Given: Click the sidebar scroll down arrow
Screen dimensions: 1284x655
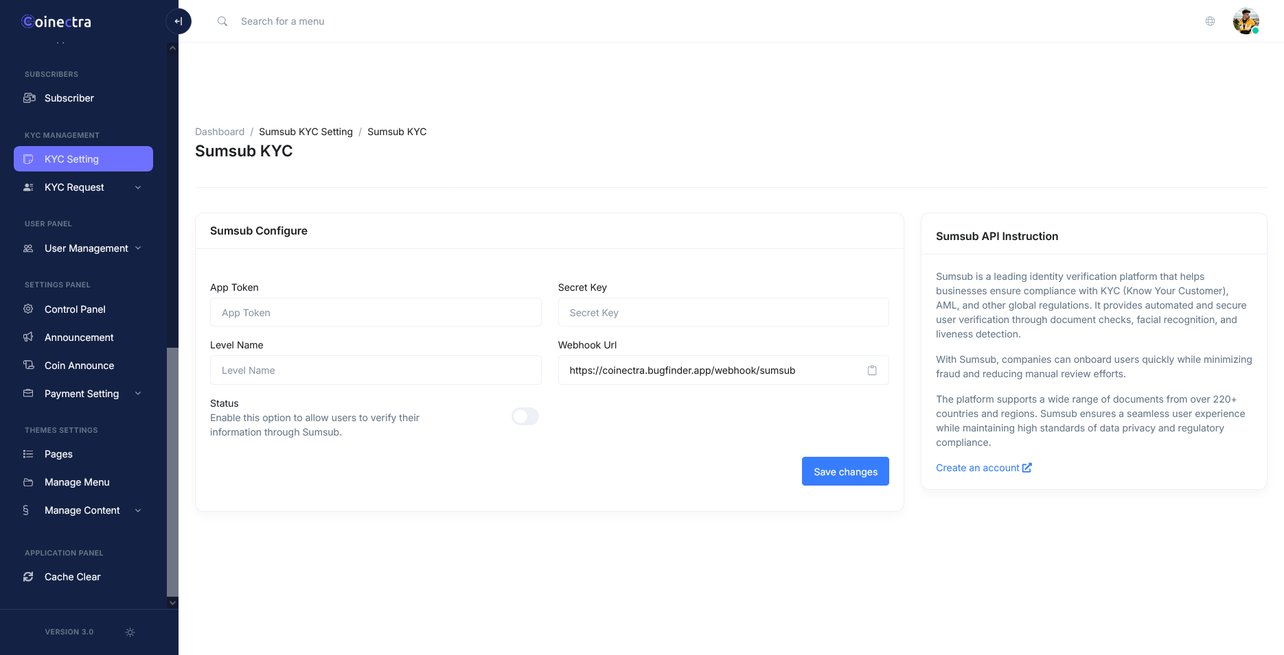Looking at the screenshot, I should [172, 603].
